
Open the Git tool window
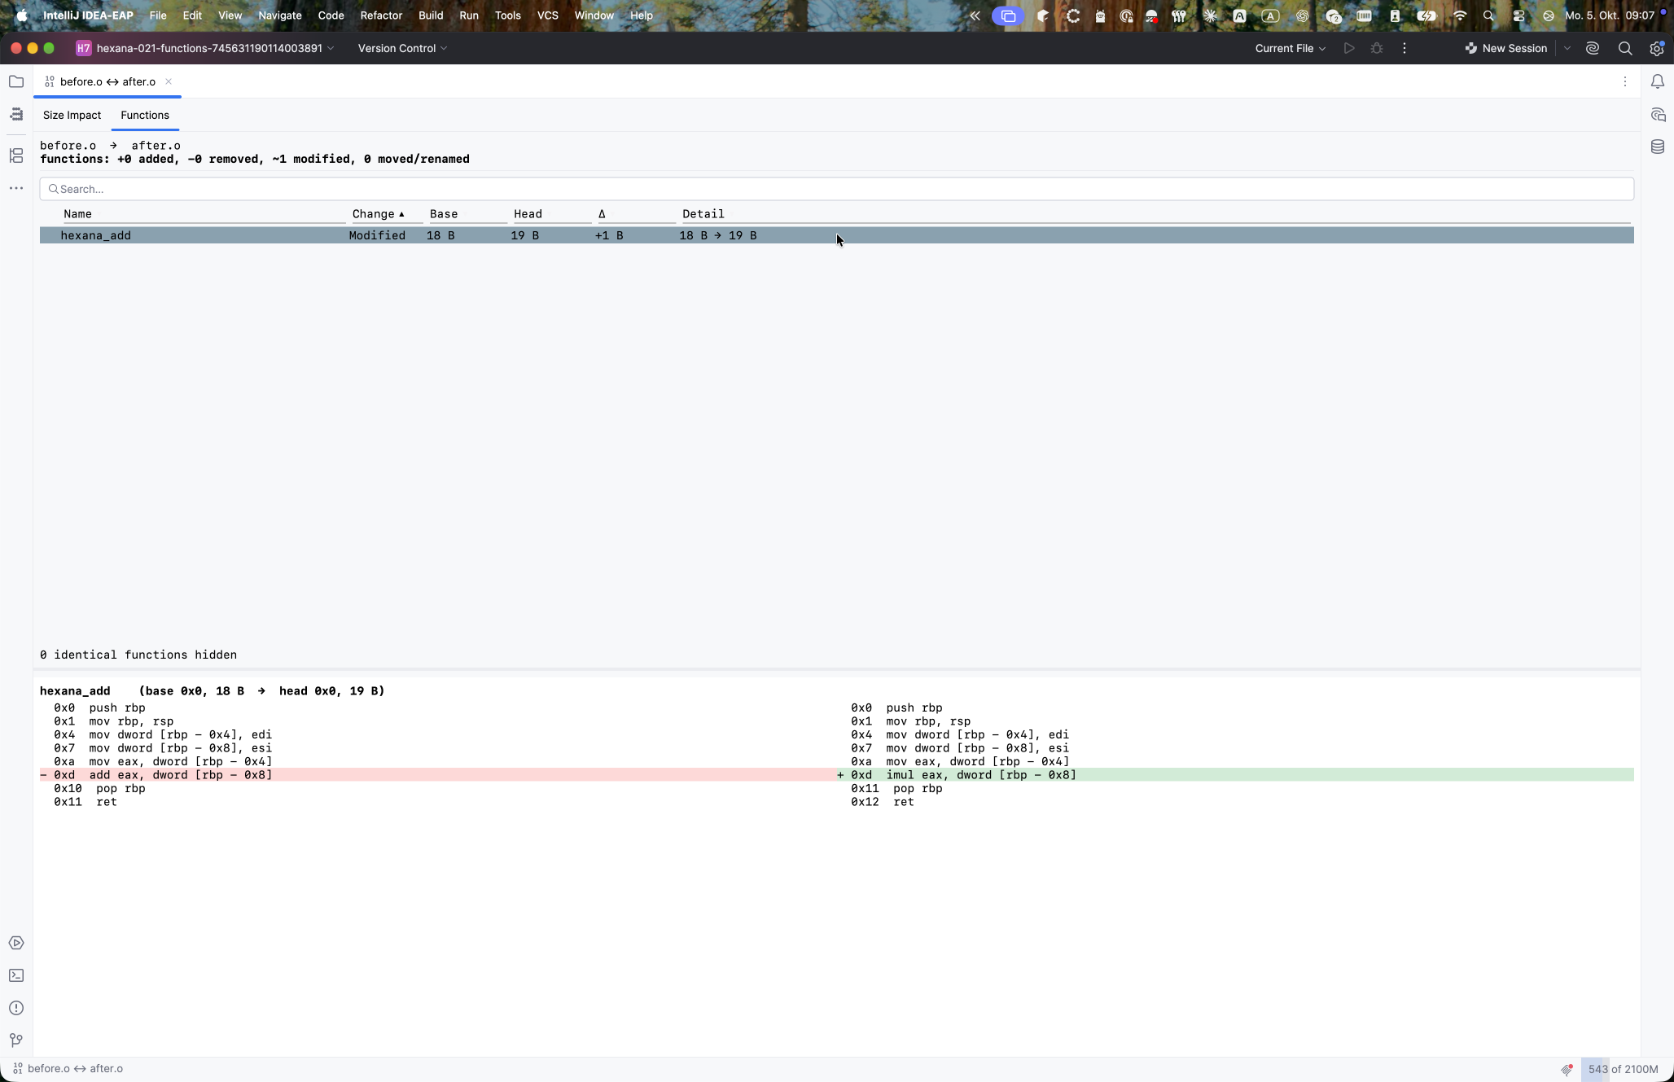[16, 1040]
